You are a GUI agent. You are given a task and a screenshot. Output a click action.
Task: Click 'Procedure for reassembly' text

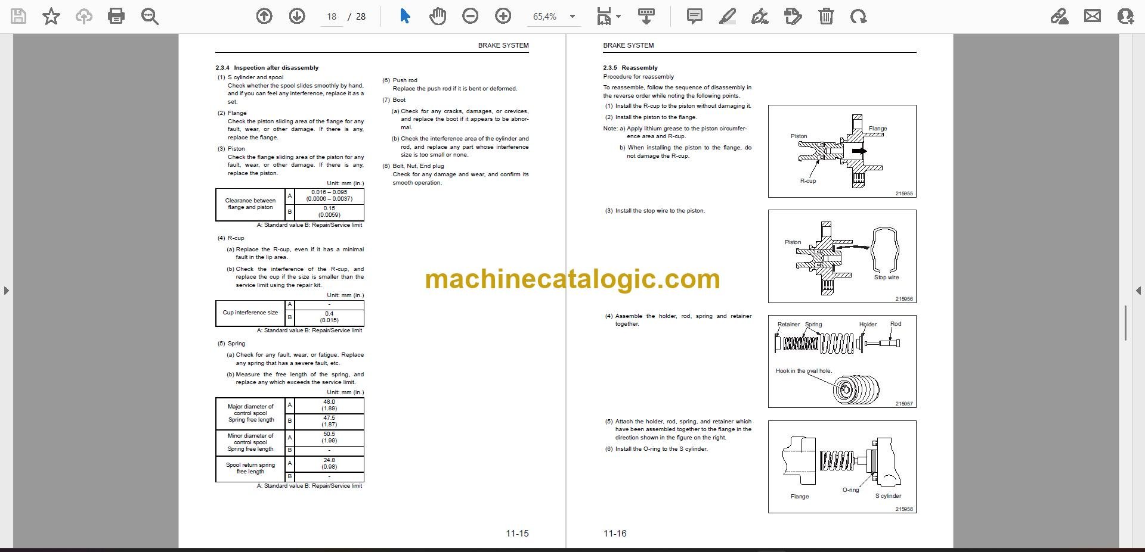pyautogui.click(x=639, y=77)
